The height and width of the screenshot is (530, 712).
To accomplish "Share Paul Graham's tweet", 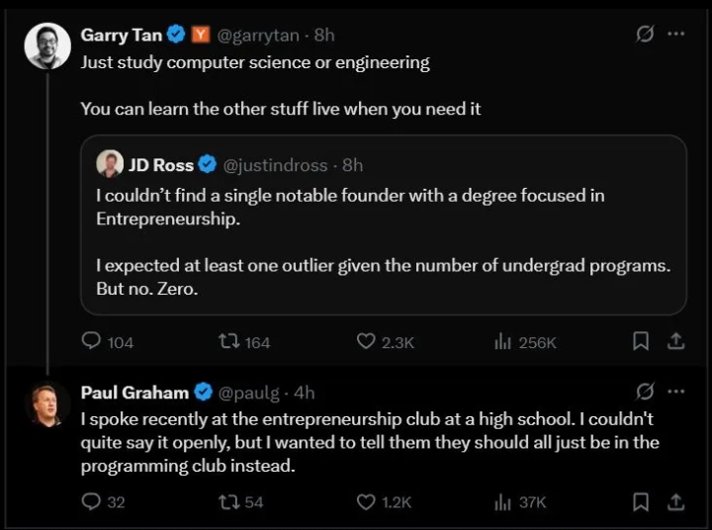I will (676, 501).
